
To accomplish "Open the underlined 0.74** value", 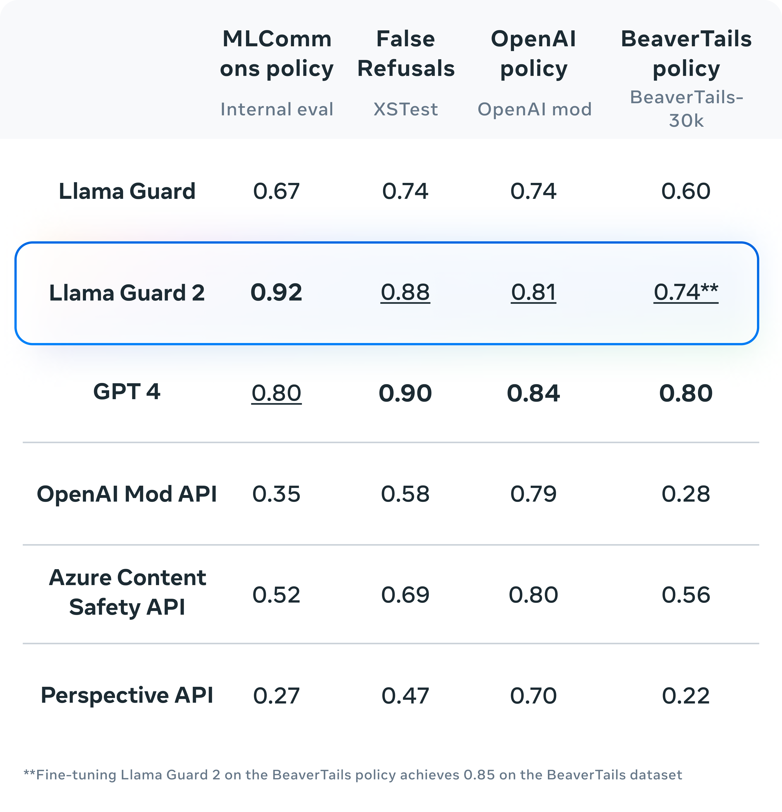I will [x=686, y=292].
